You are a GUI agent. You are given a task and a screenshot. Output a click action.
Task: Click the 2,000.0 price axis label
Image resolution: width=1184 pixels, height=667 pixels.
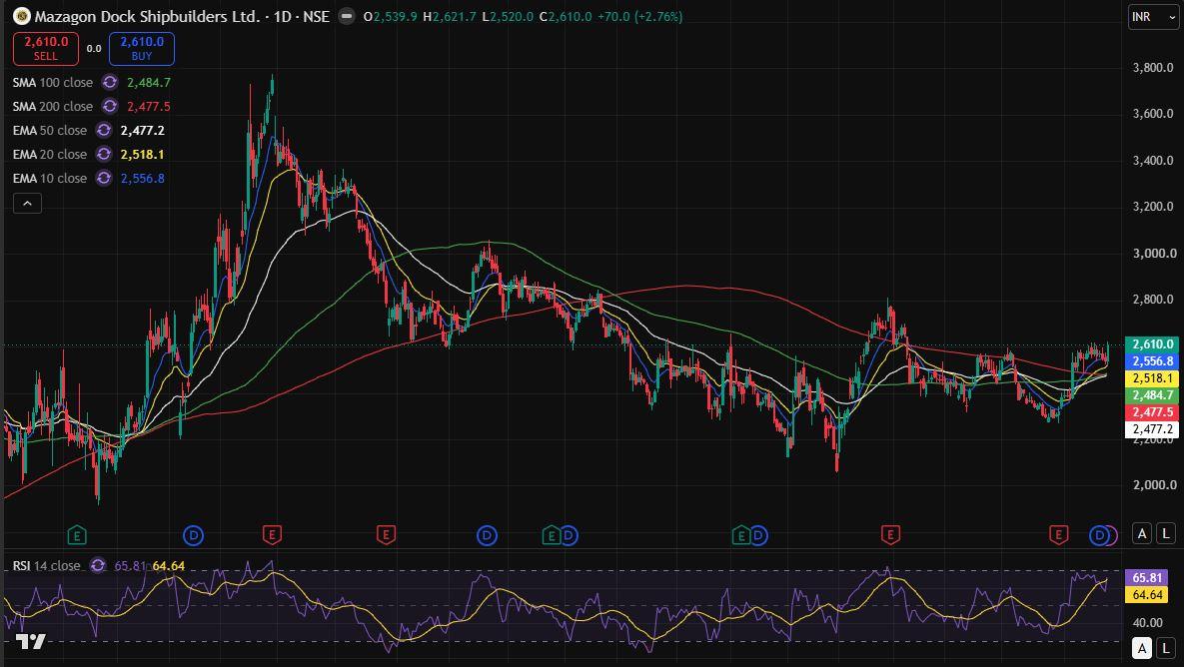[x=1153, y=485]
